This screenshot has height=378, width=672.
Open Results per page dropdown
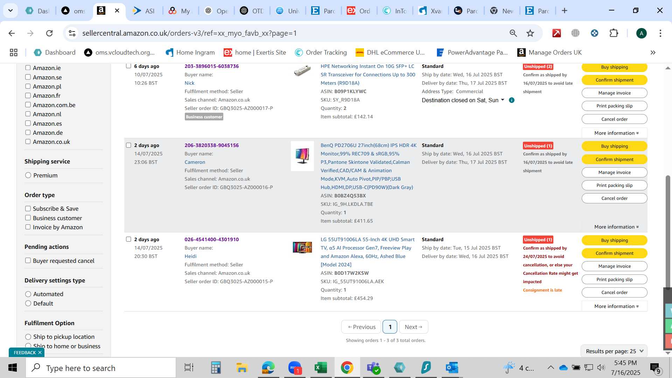(x=614, y=351)
